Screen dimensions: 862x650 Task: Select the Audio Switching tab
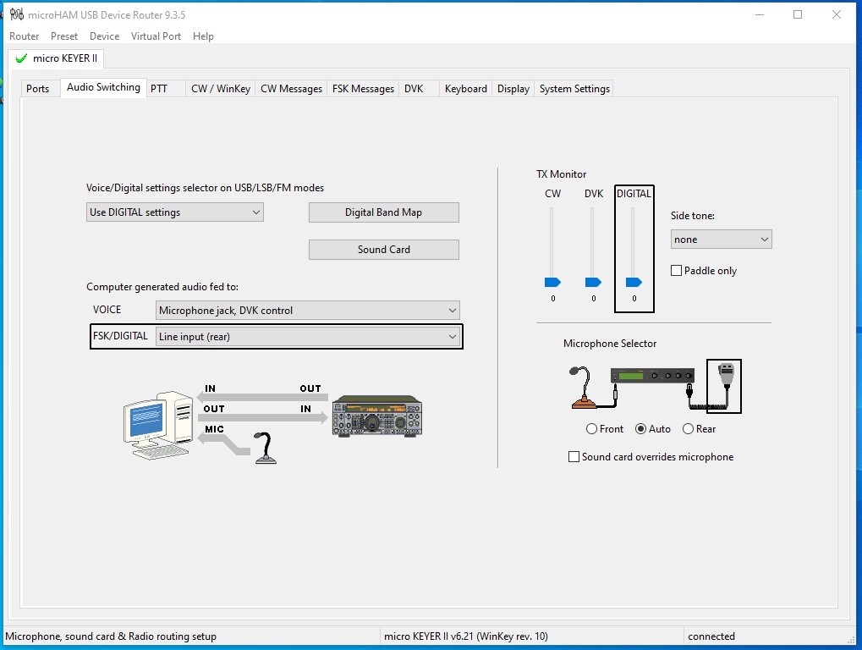point(103,87)
